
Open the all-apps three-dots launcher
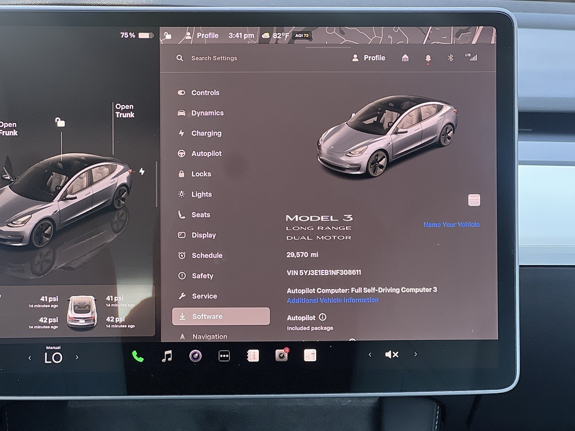click(224, 355)
